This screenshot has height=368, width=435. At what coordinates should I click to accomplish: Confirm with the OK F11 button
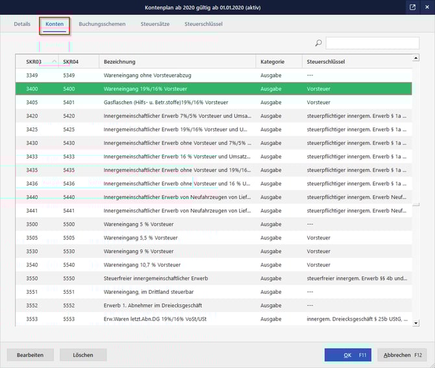[348, 355]
